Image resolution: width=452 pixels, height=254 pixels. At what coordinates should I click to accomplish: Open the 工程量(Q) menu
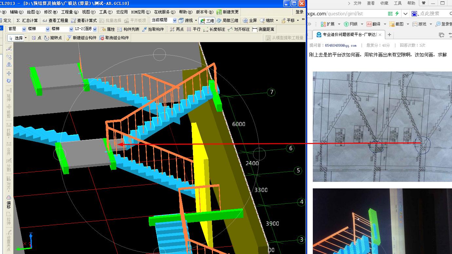[69, 12]
